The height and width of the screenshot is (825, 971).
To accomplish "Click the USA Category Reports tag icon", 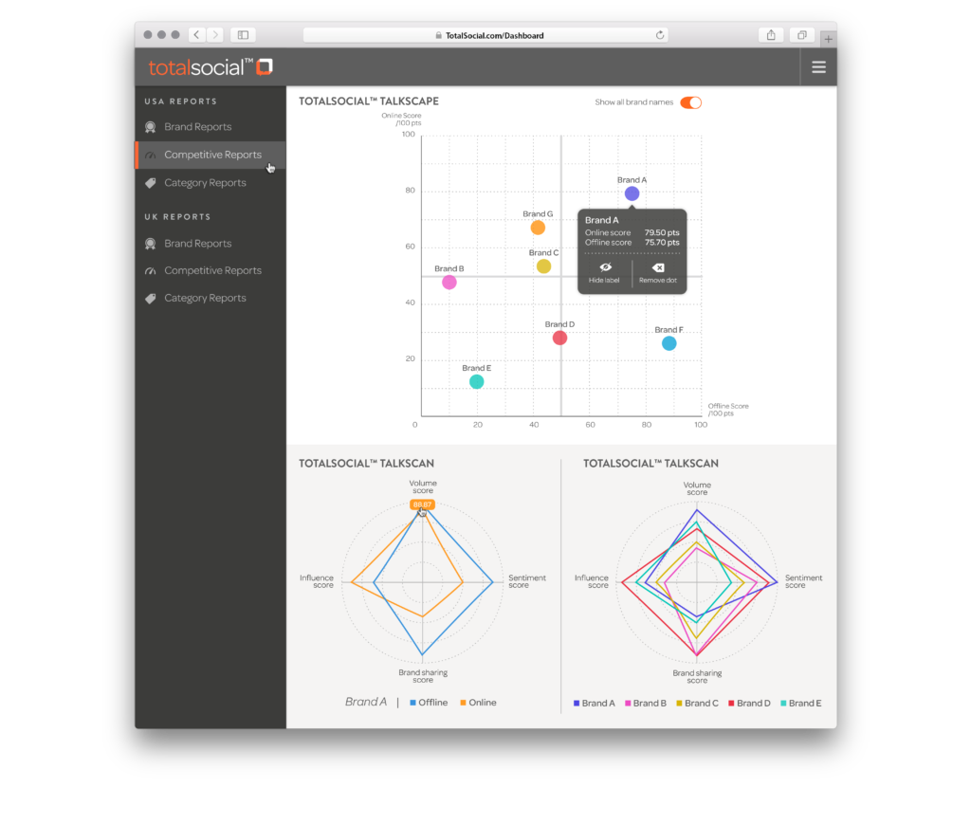I will [151, 183].
